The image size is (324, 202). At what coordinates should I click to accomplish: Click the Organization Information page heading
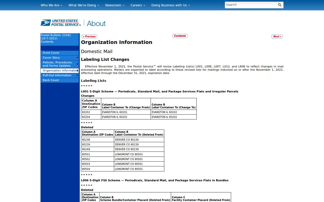(117, 42)
